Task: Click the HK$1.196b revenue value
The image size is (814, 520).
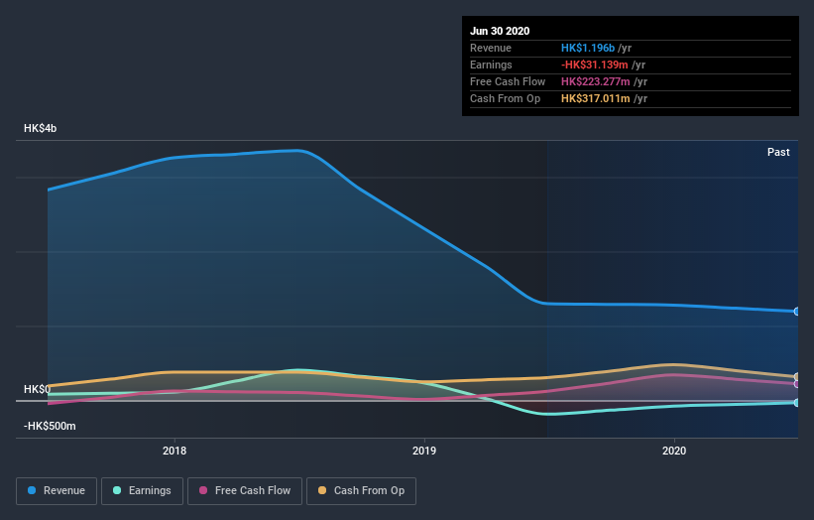Action: tap(588, 48)
